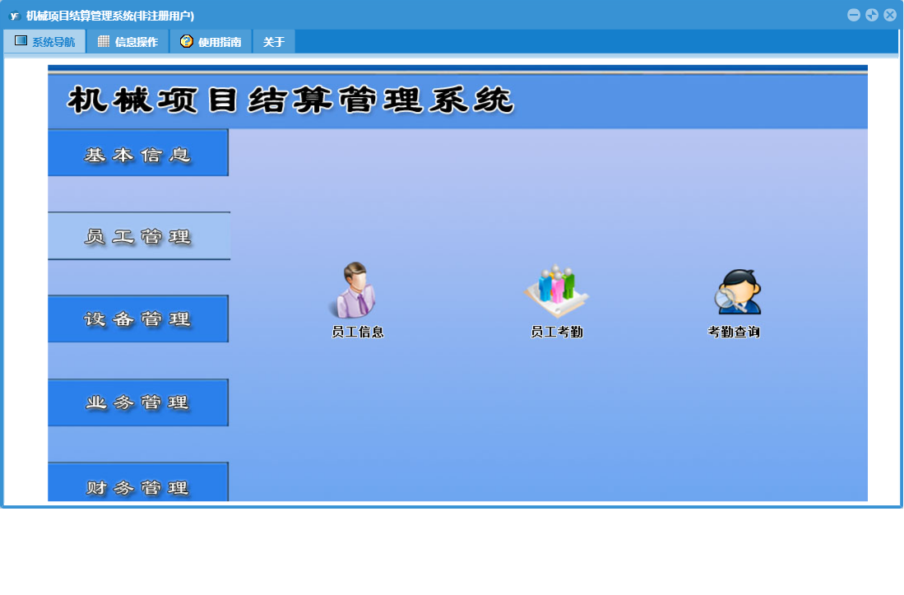Select the 财务管理 sidebar button
This screenshot has width=904, height=595.
(138, 482)
